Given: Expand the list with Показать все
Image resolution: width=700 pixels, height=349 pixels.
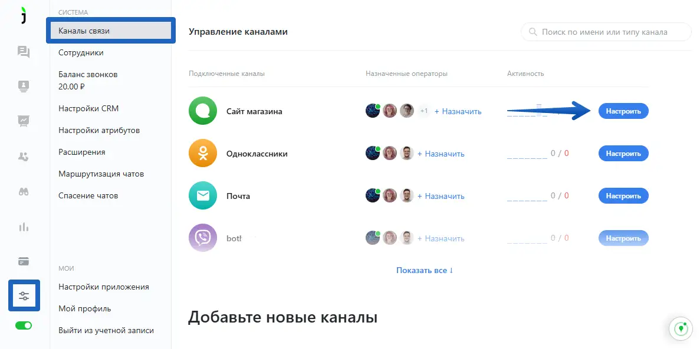Looking at the screenshot, I should 425,270.
